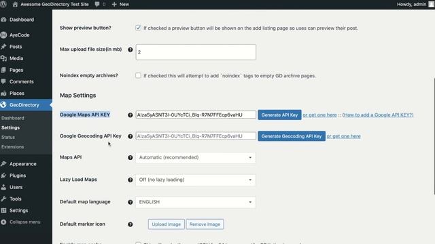Show help tip for Lazy Load Maps
The width and height of the screenshot is (435, 244).
130,180
